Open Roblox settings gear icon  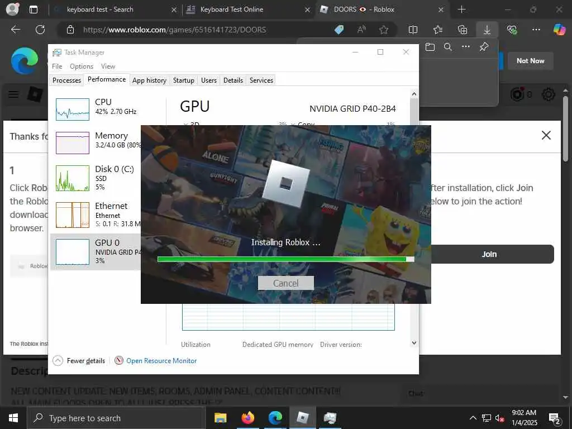click(549, 94)
